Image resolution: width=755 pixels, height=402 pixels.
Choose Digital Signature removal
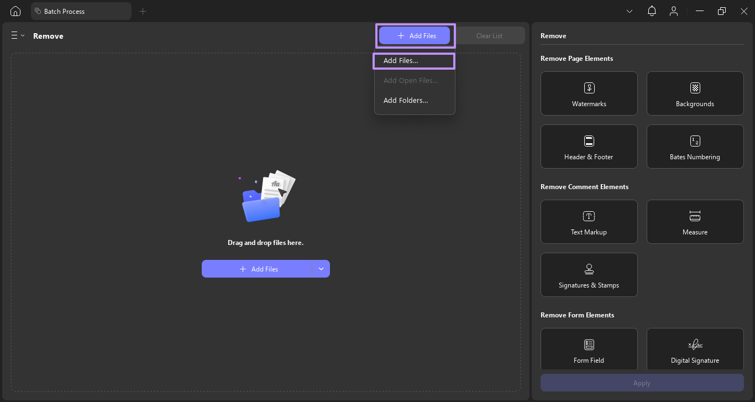[x=695, y=349]
